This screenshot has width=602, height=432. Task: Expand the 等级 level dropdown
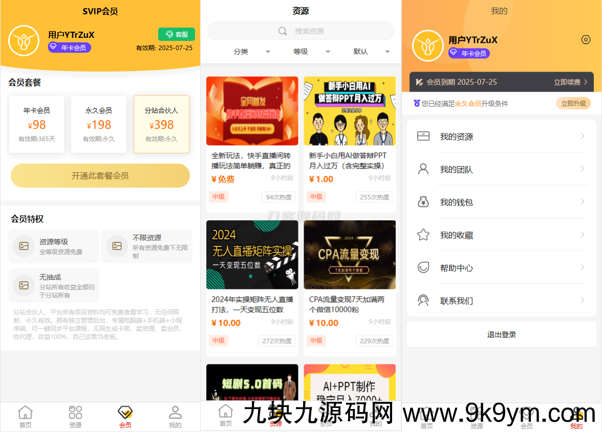click(x=311, y=52)
